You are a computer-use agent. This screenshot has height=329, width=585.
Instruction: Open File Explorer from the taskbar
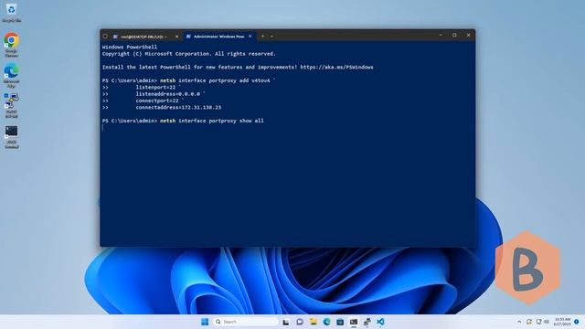click(313, 322)
